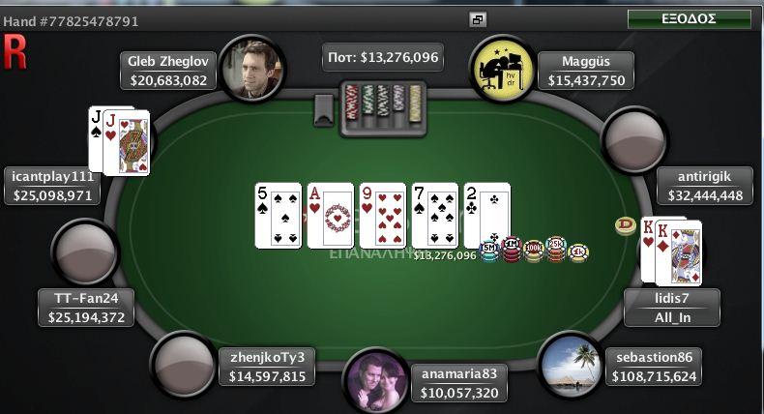Click the pot chip stack on table
The height and width of the screenshot is (414, 764).
[534, 250]
